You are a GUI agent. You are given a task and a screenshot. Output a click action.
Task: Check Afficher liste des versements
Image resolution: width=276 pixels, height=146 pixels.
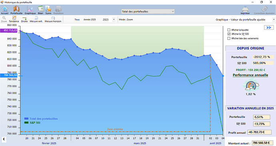(229, 38)
